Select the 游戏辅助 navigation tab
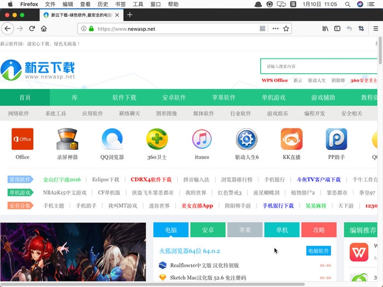 (323, 97)
